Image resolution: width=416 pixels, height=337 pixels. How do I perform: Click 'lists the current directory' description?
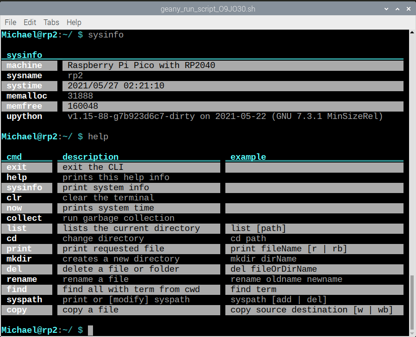(x=131, y=228)
